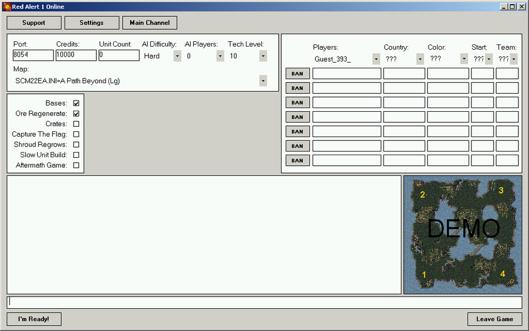Open the AI Difficulty dropdown
The width and height of the screenshot is (529, 331).
coord(177,56)
